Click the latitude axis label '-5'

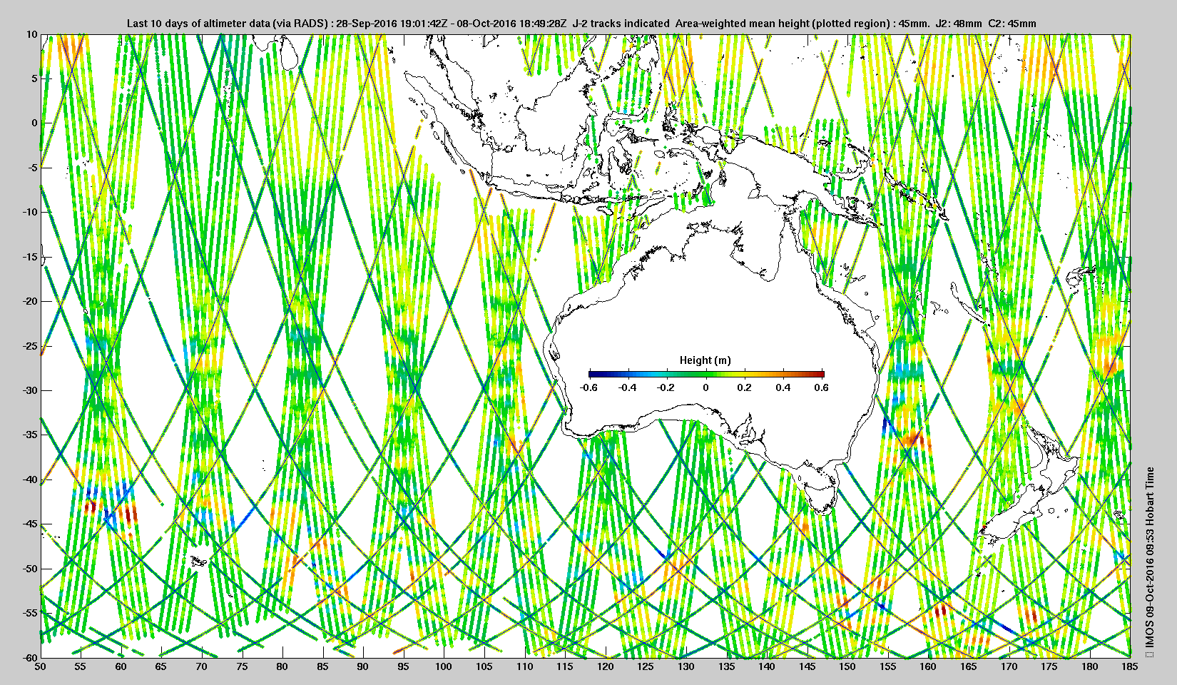(x=33, y=168)
